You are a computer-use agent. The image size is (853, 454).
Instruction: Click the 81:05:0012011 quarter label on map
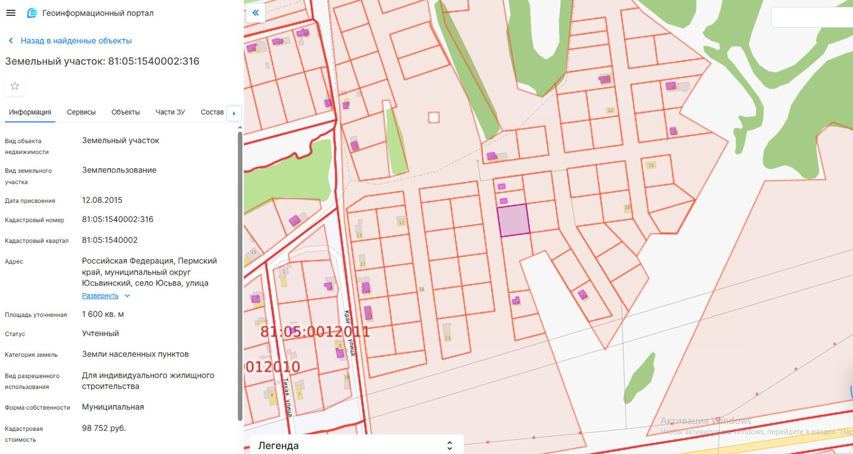pyautogui.click(x=315, y=332)
